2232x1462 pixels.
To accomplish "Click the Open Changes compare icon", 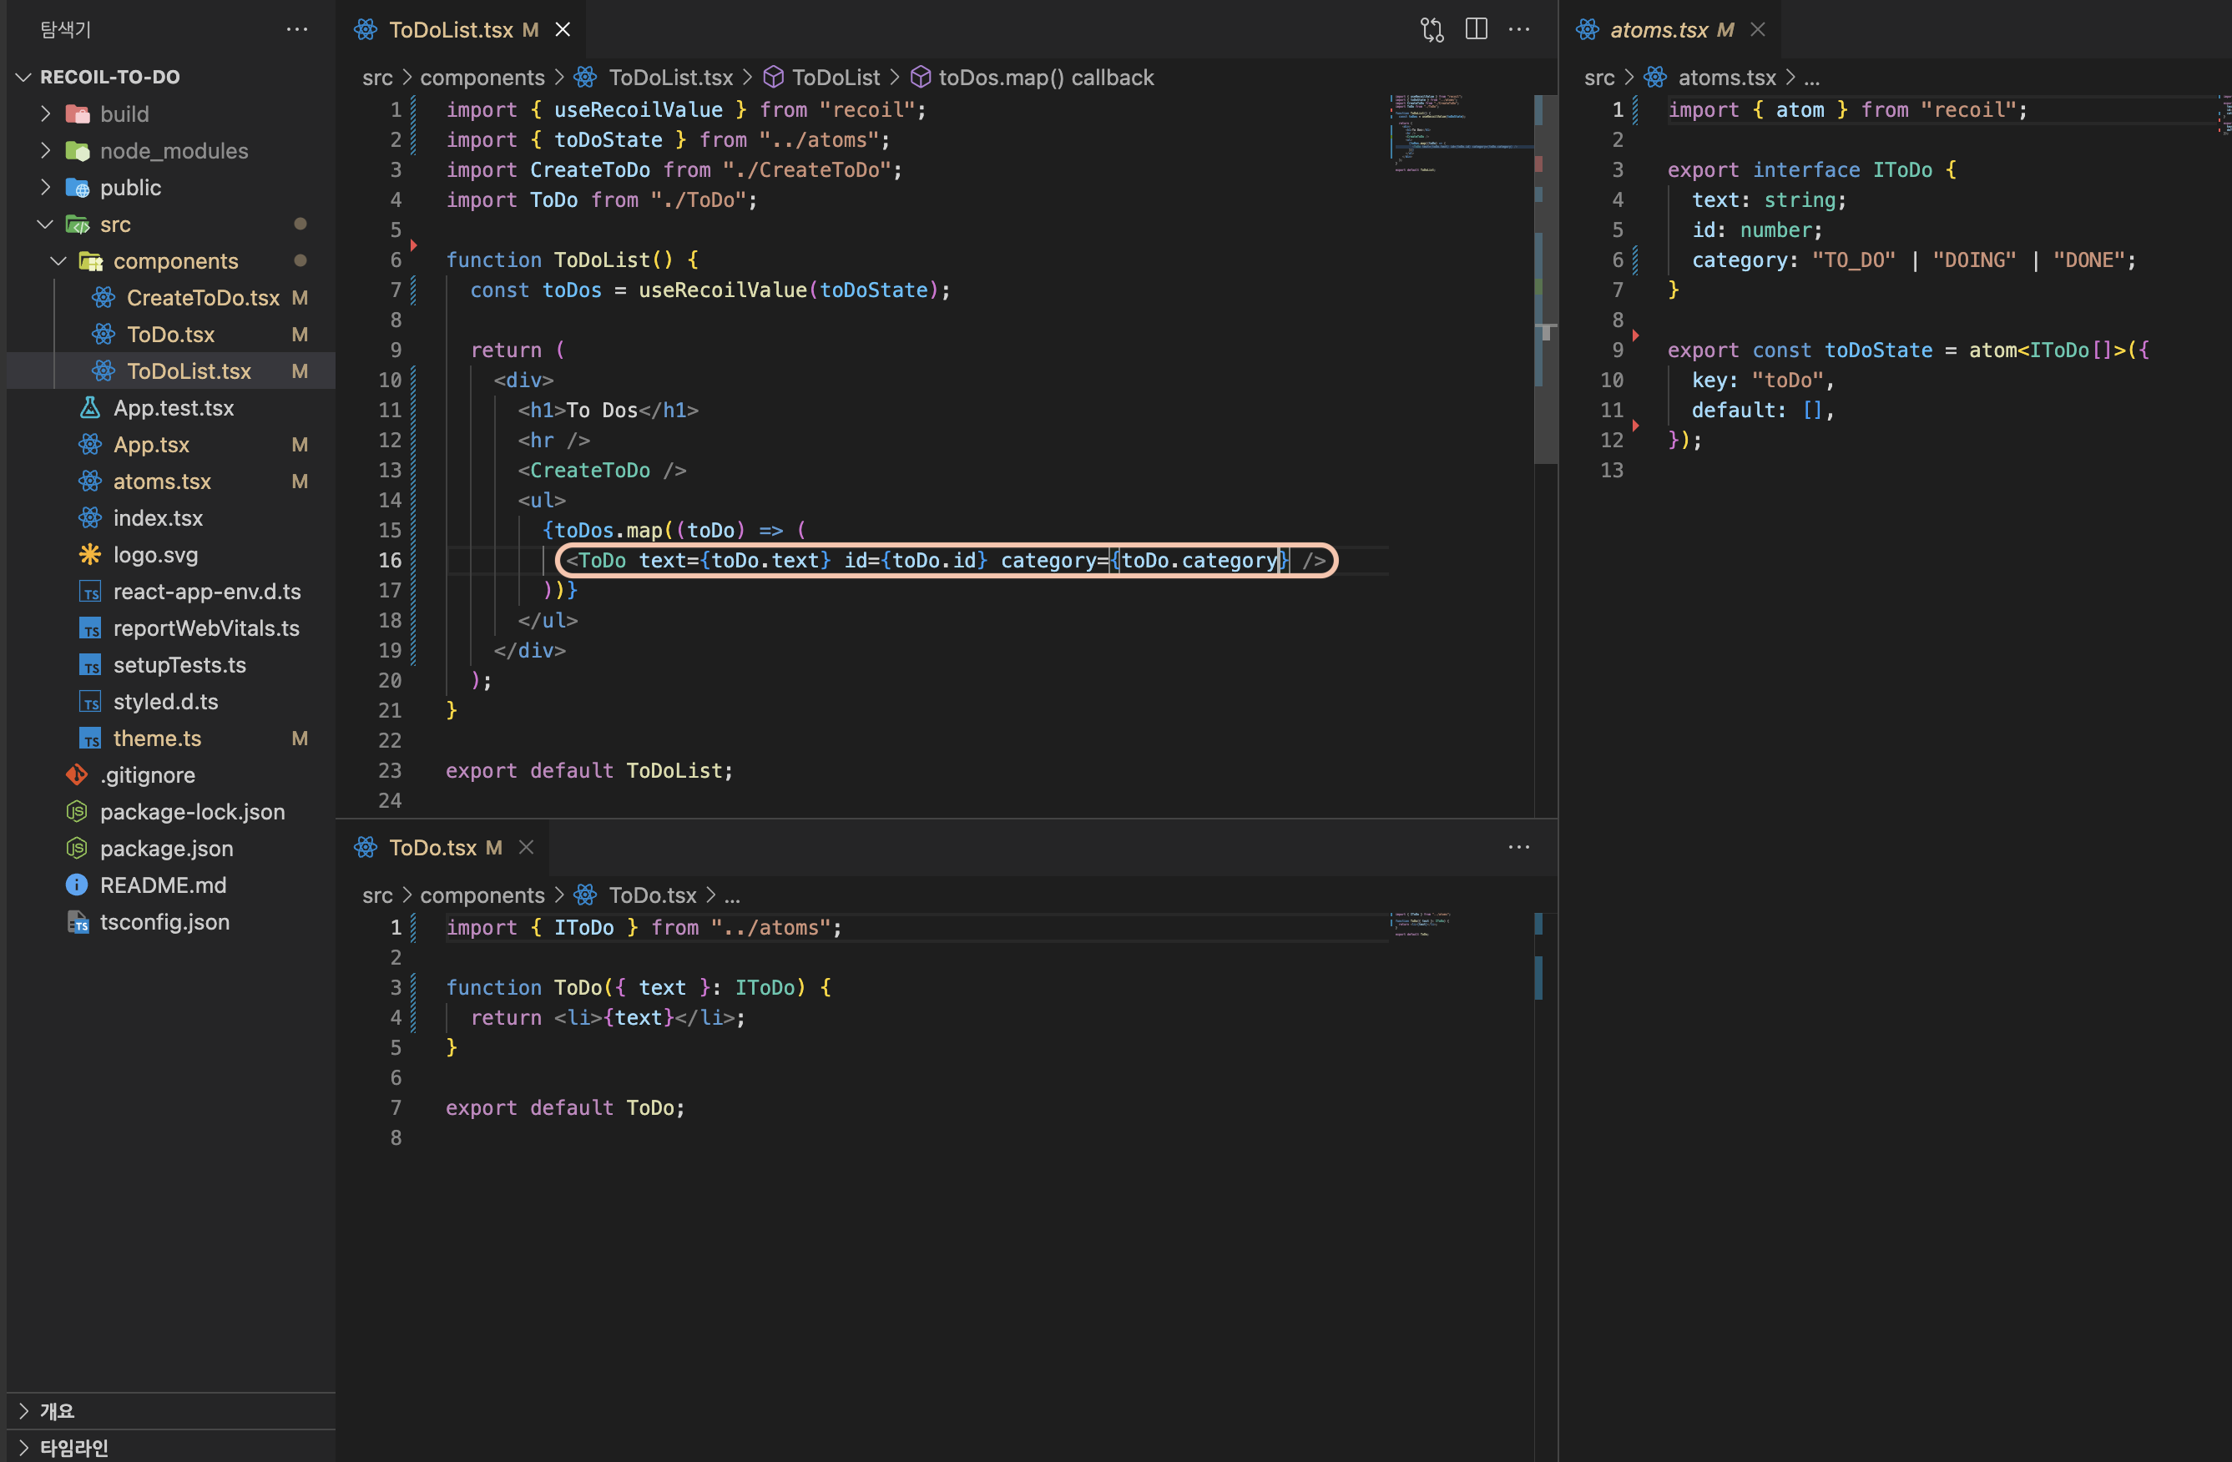I will pos(1432,30).
